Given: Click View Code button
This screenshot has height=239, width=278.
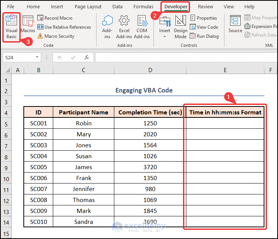Looking at the screenshot, I should click(204, 27).
